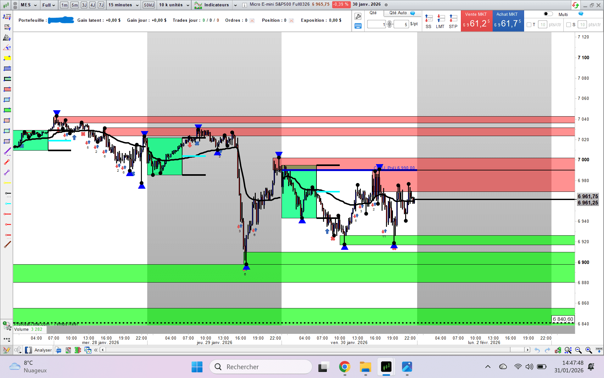Viewport: 604px width, 378px height.
Task: Open the Indicateurs menu
Action: click(x=216, y=5)
